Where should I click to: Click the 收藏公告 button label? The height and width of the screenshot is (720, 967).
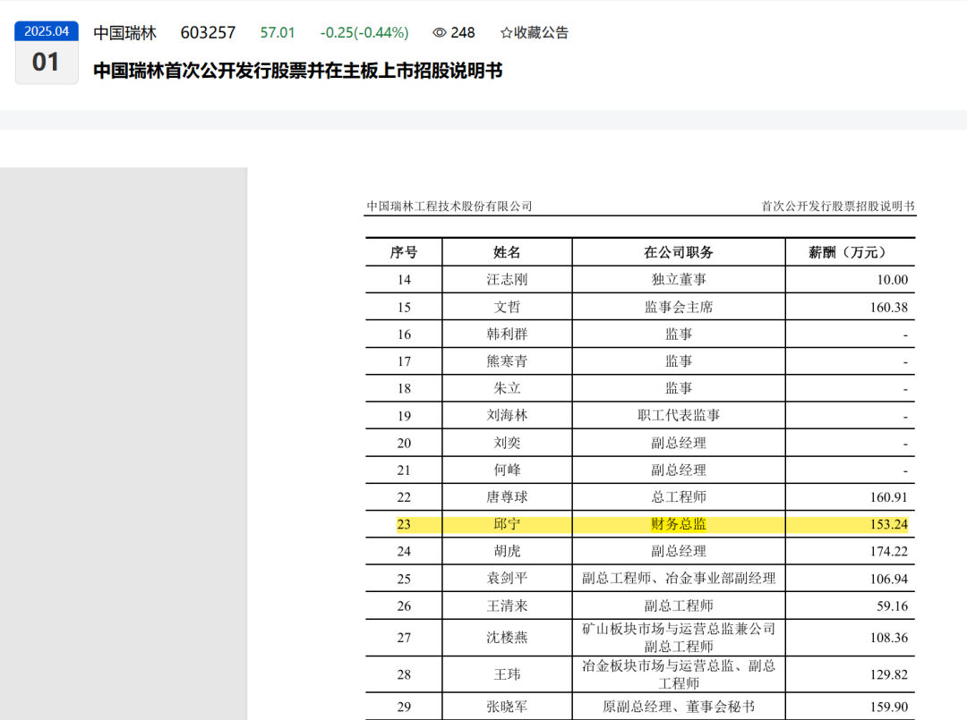coord(541,32)
